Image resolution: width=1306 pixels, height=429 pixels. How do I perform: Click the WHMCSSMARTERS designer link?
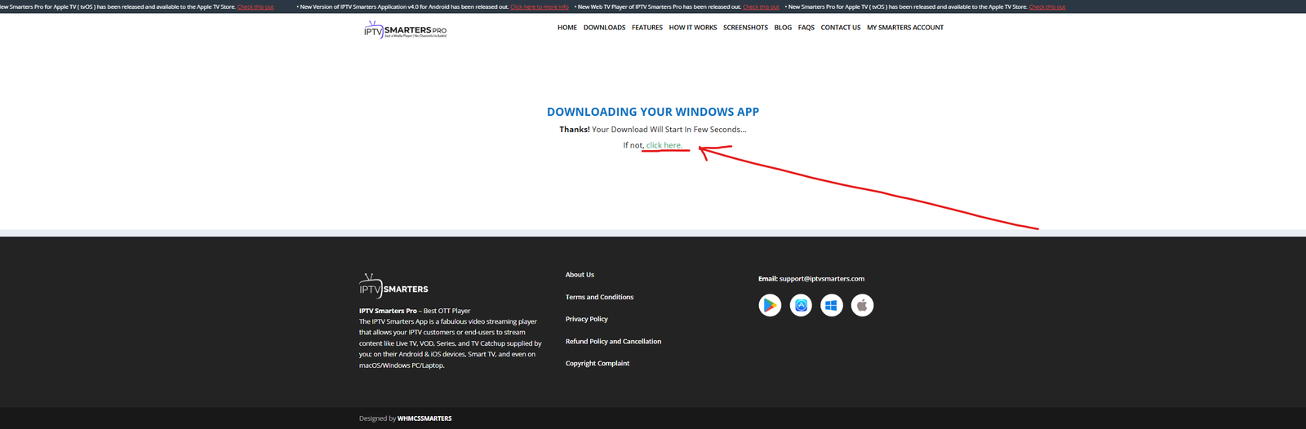pos(424,418)
